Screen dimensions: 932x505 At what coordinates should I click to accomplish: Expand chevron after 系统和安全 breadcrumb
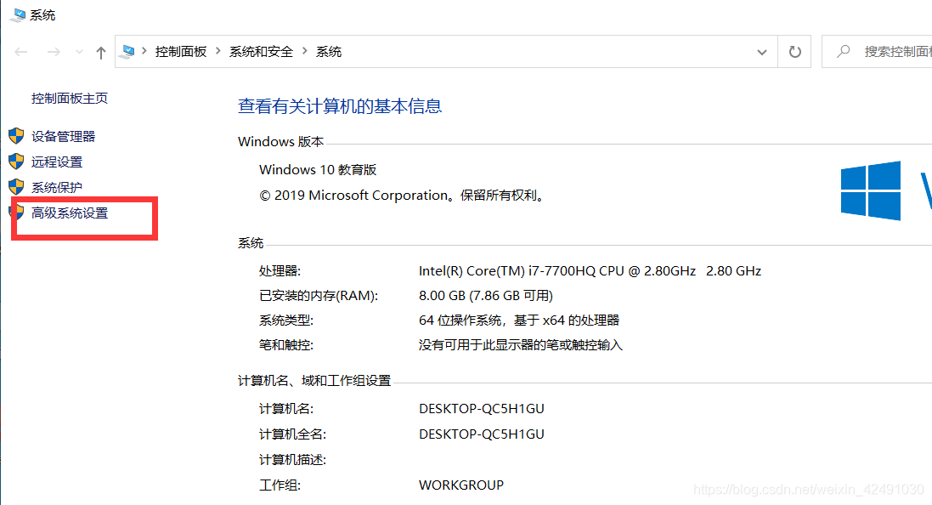coord(305,52)
